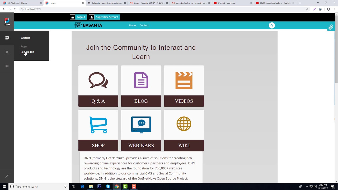Reload the page with browser refresh button
This screenshot has width=338, height=190.
[15, 9]
